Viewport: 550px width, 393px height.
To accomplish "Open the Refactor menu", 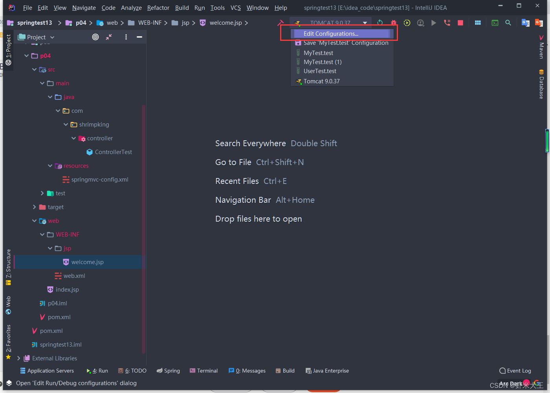I will point(158,8).
